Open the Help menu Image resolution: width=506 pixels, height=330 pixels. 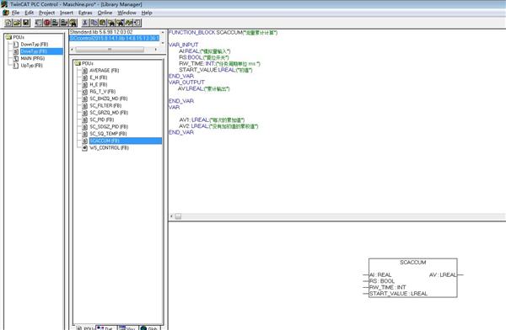(147, 13)
